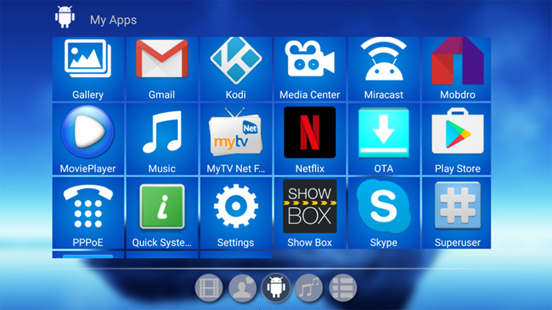Launch the Music app
This screenshot has width=552, height=310.
(x=162, y=141)
